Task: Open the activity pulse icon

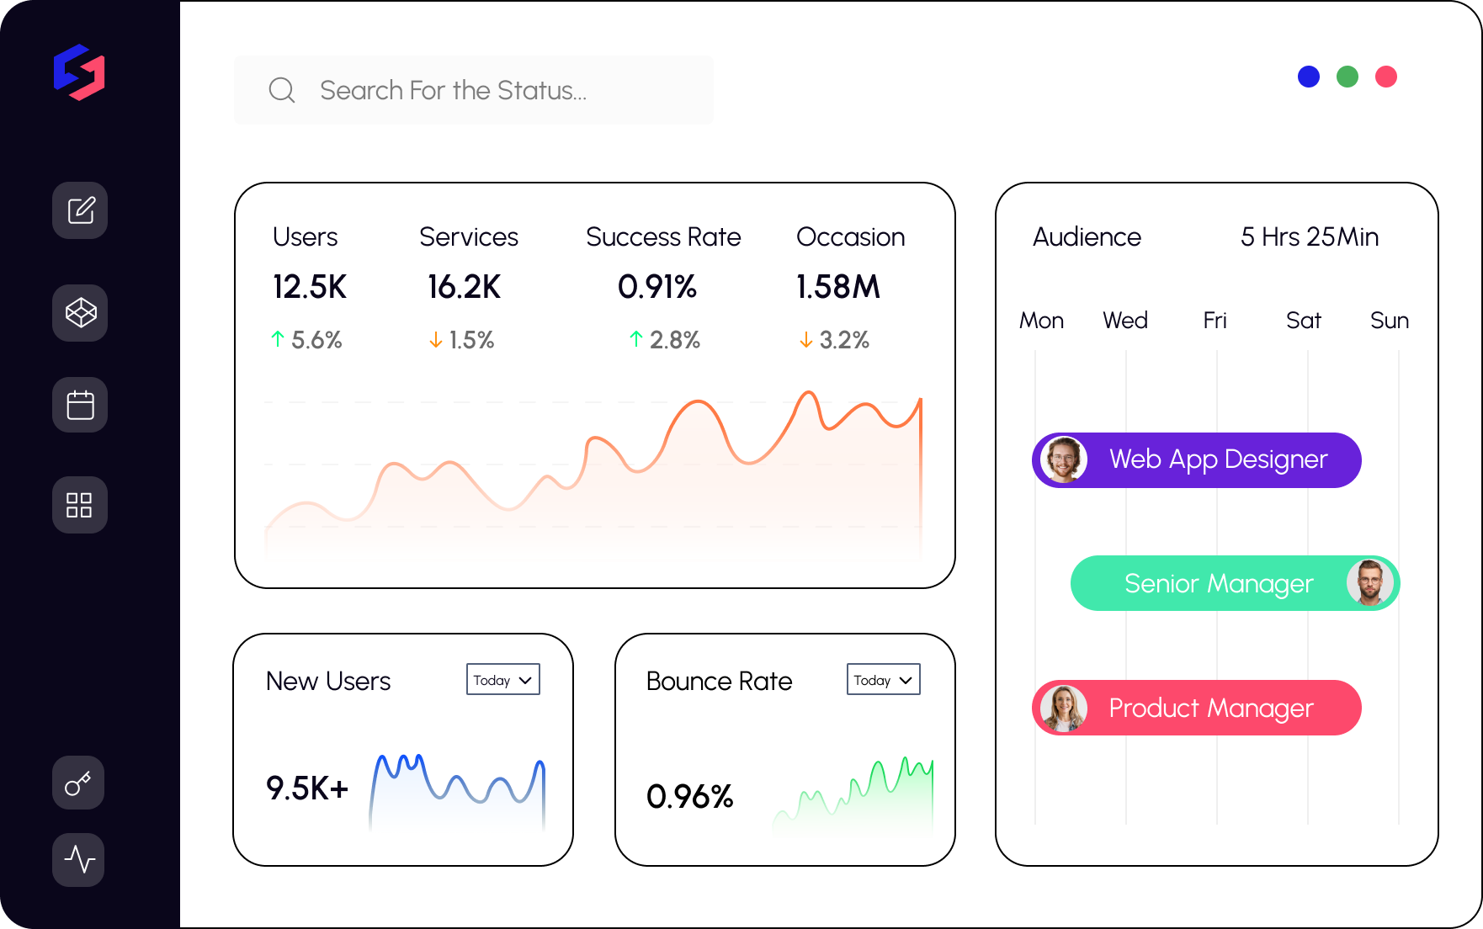Action: click(x=78, y=859)
